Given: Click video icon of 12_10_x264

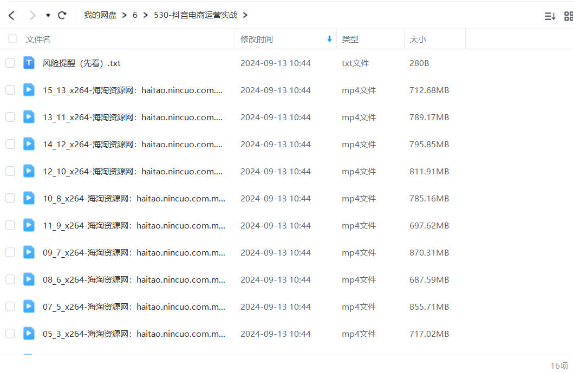Looking at the screenshot, I should (29, 171).
